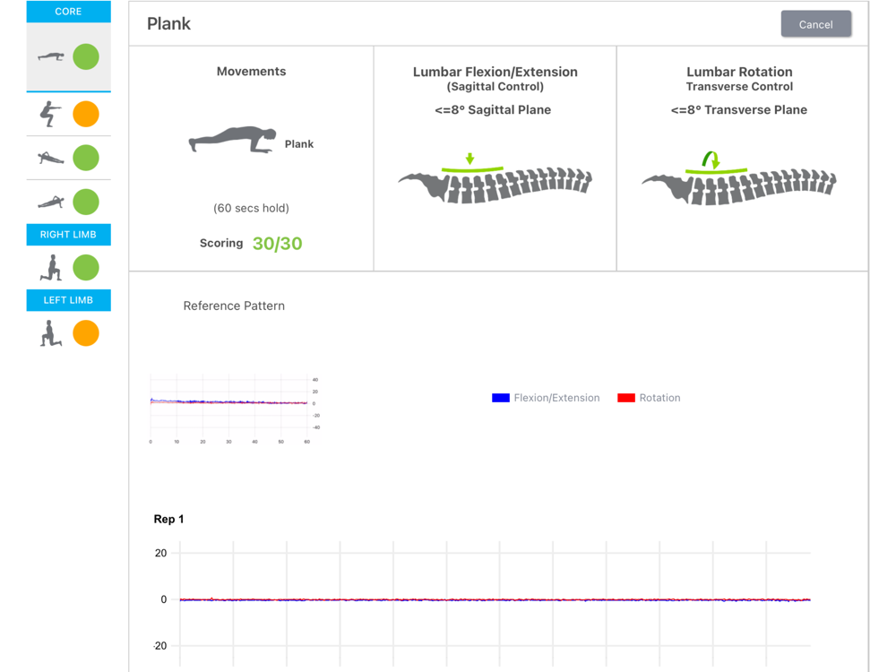896x672 pixels.
Task: Open the squat exercise icon
Action: tap(51, 114)
